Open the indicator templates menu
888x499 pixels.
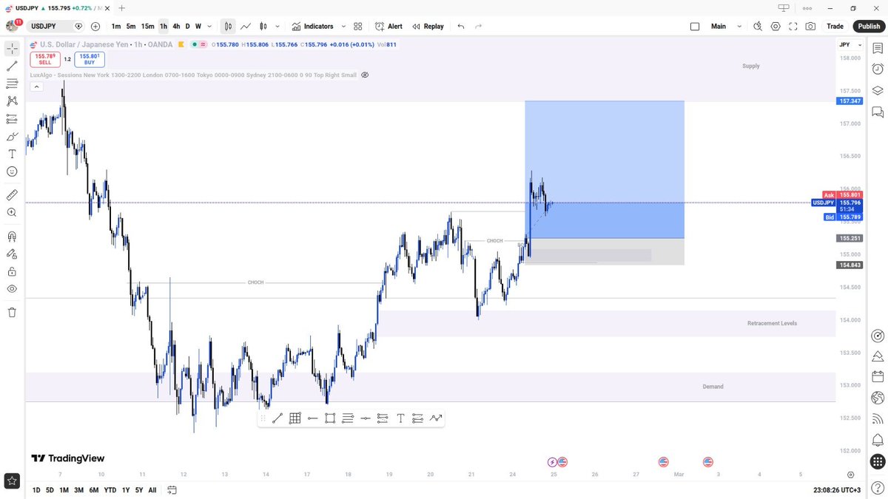pyautogui.click(x=358, y=26)
